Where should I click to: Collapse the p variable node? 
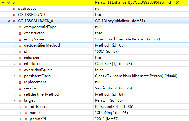tap(3, 2)
